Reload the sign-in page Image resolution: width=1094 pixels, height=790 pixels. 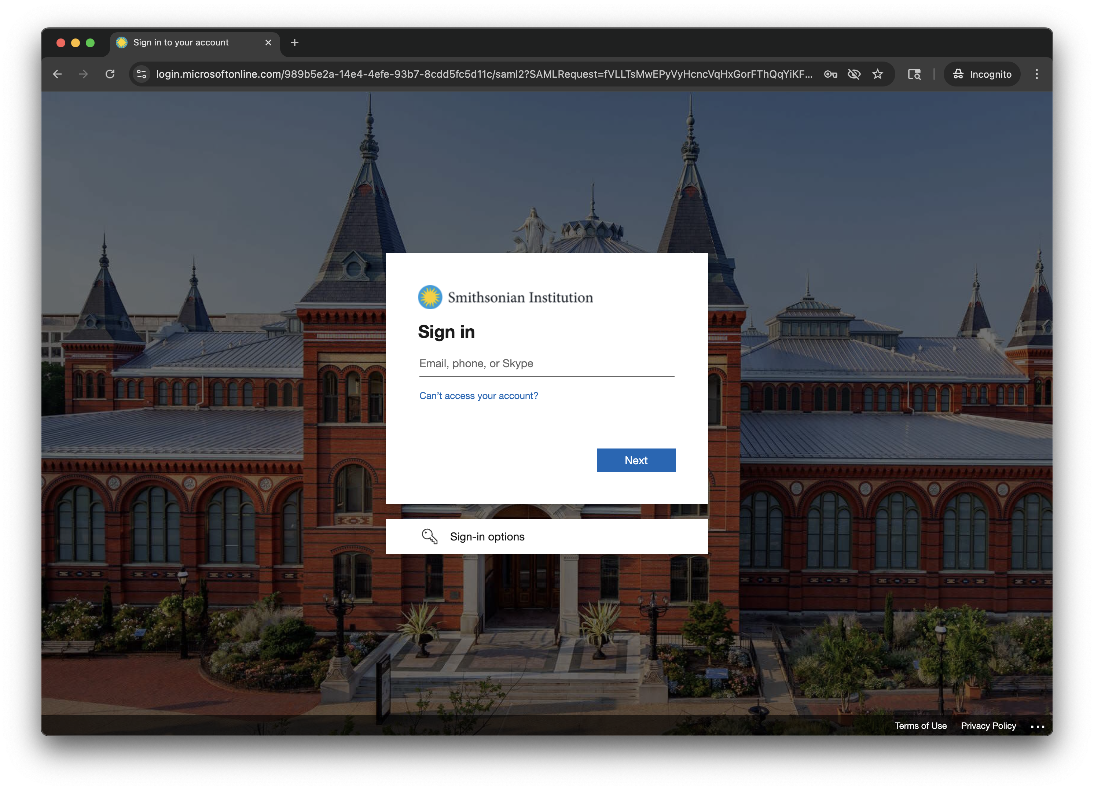coord(110,74)
